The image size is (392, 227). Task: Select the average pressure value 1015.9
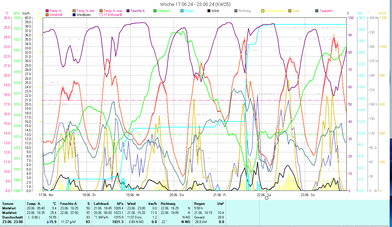[x=119, y=217]
